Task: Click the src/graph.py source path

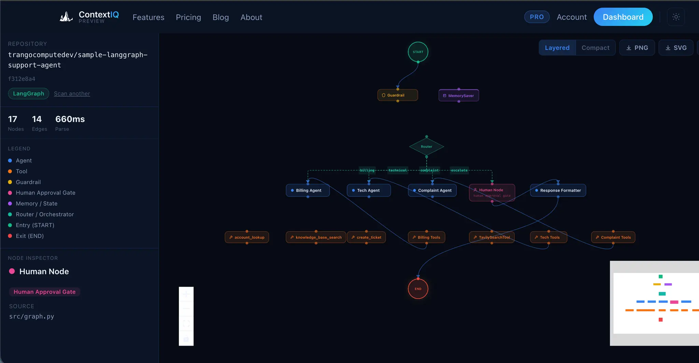Action: point(31,316)
